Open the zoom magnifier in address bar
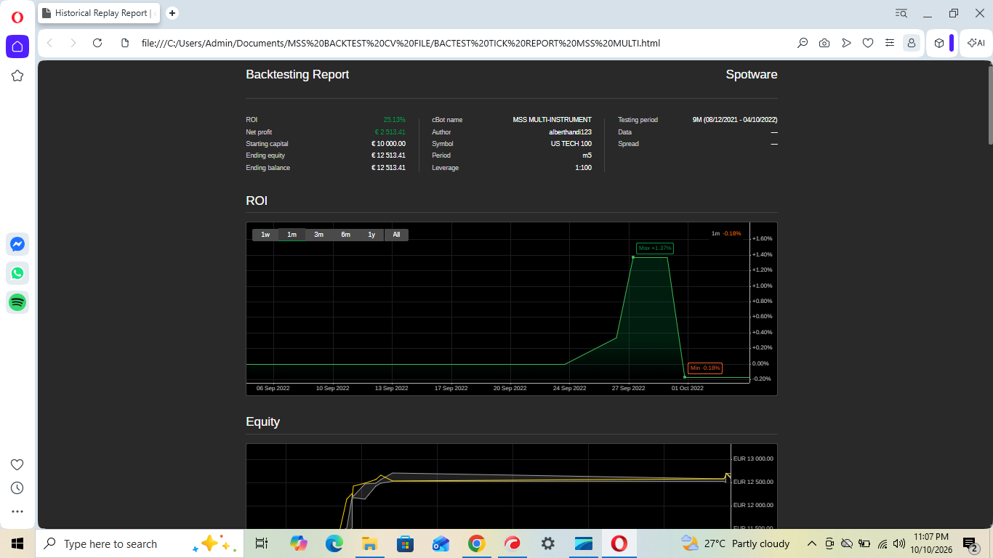The width and height of the screenshot is (993, 558). [x=803, y=43]
